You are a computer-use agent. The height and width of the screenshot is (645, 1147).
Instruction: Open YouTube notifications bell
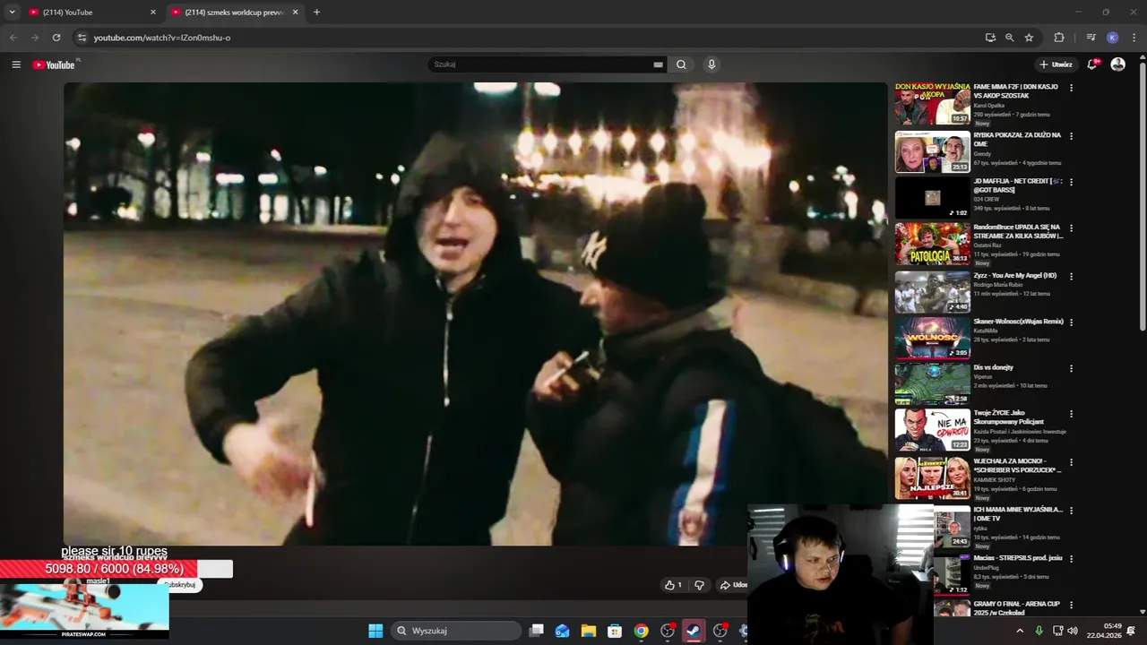pos(1092,64)
